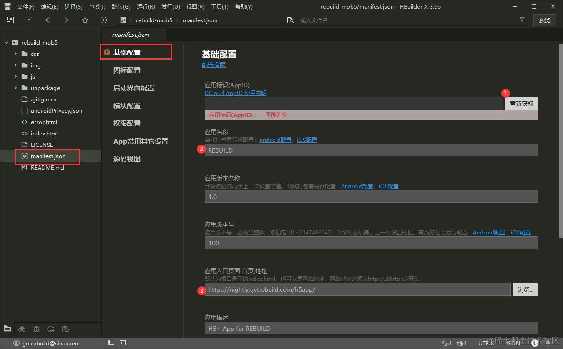563x349 pixels.
Task: Click the filter funnel icon
Action: click(x=522, y=20)
